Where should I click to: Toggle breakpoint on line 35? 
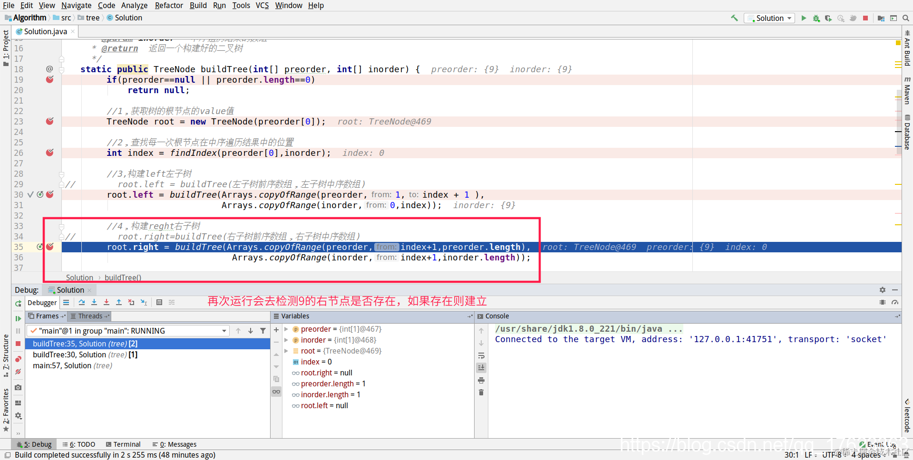tap(50, 247)
